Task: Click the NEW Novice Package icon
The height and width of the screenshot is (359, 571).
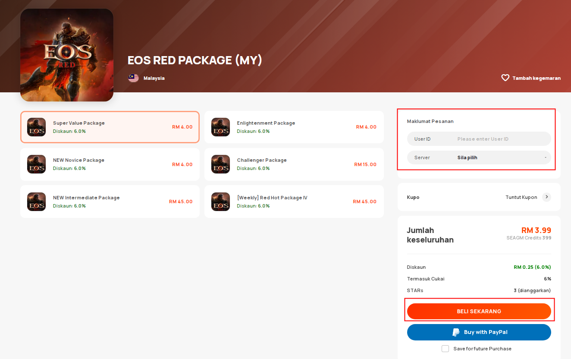Action: (x=36, y=164)
